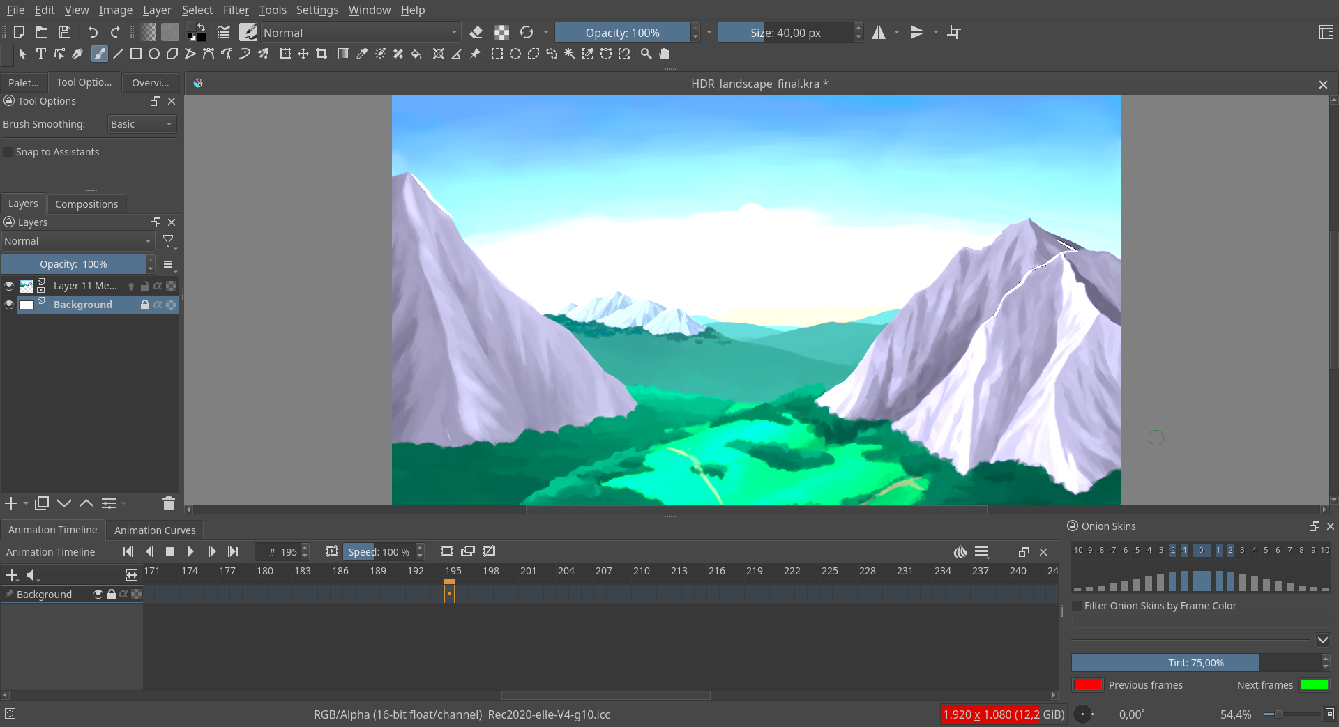Enable Snap to Assistants
The width and height of the screenshot is (1339, 727).
pos(7,151)
